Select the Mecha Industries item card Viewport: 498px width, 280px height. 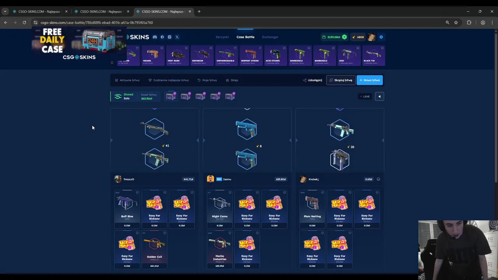pyautogui.click(x=220, y=249)
